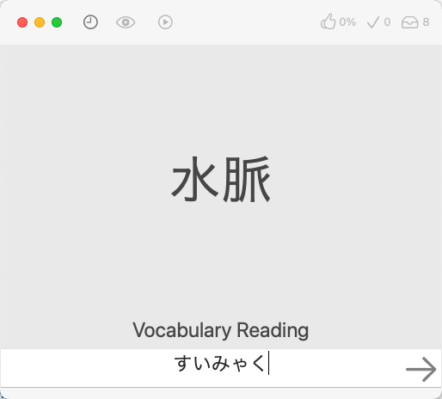
Task: Minimize the window using the yellow button
Action: tap(40, 22)
